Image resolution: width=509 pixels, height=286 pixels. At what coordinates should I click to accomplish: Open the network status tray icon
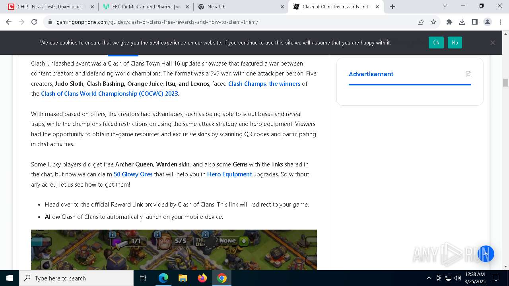(448, 278)
